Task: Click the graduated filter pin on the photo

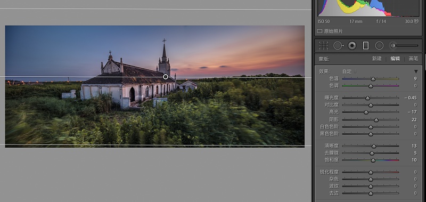Action: click(x=166, y=77)
